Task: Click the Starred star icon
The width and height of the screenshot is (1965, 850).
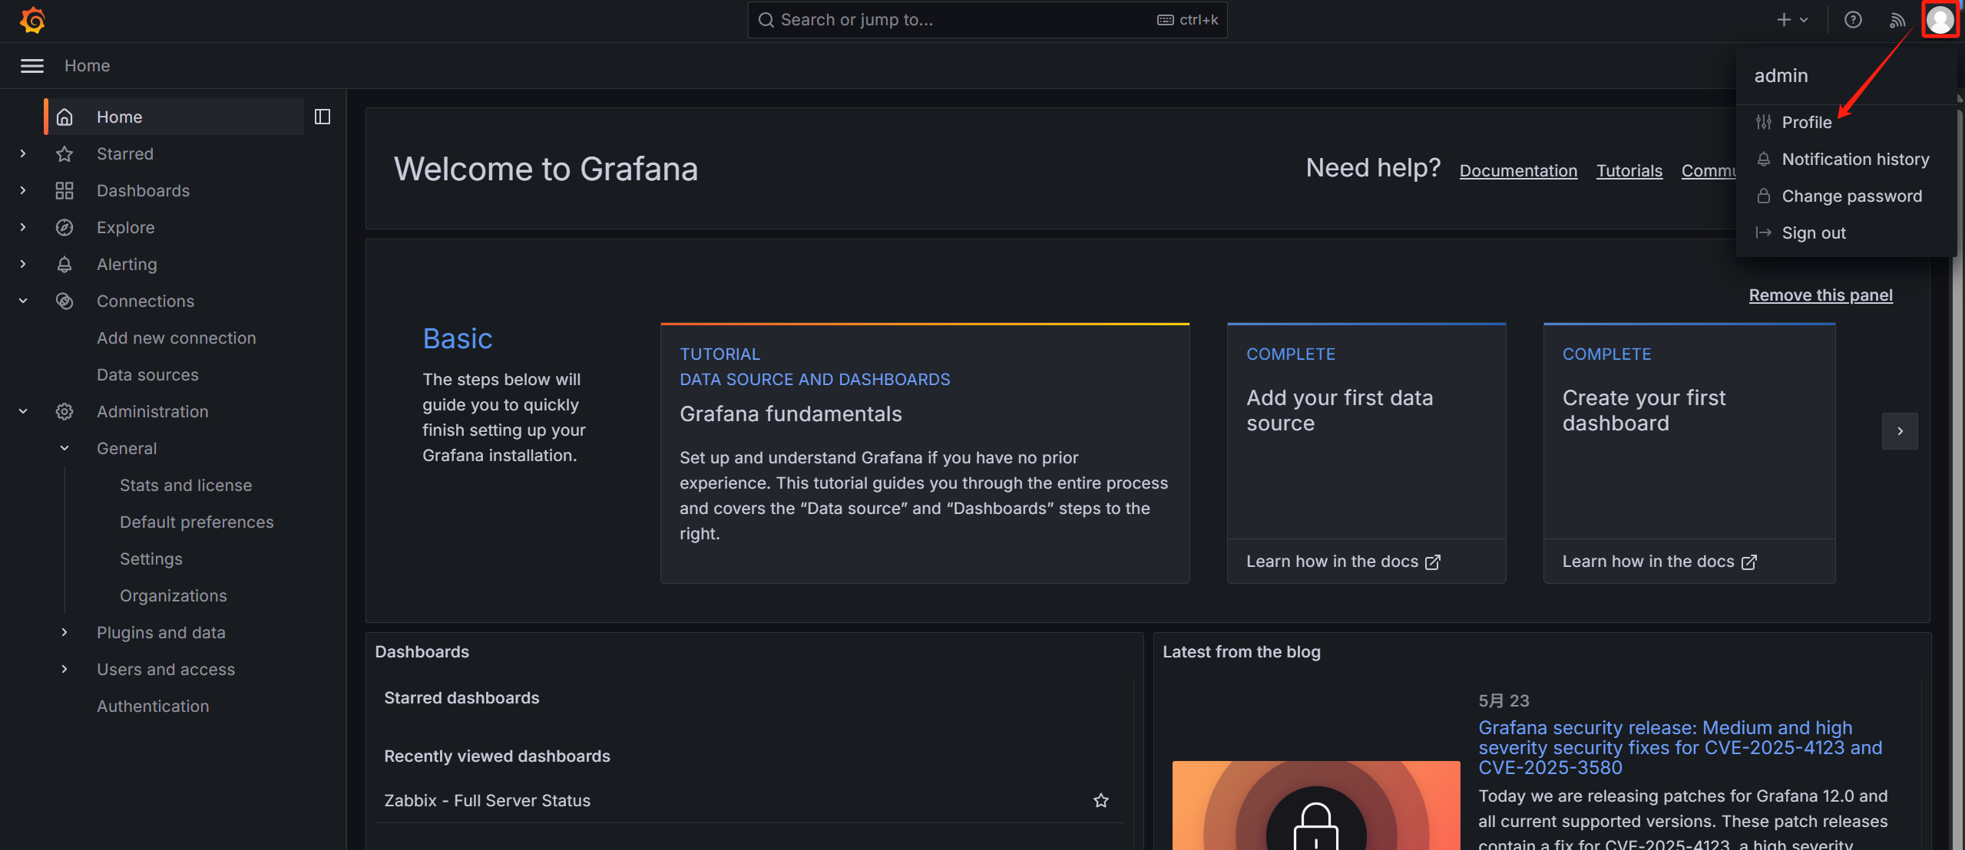Action: tap(65, 153)
